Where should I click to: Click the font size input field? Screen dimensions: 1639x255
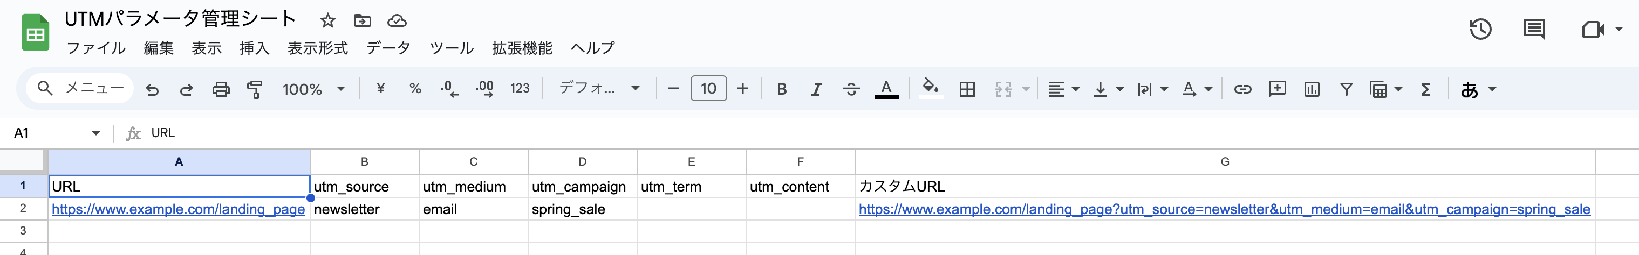tap(708, 89)
